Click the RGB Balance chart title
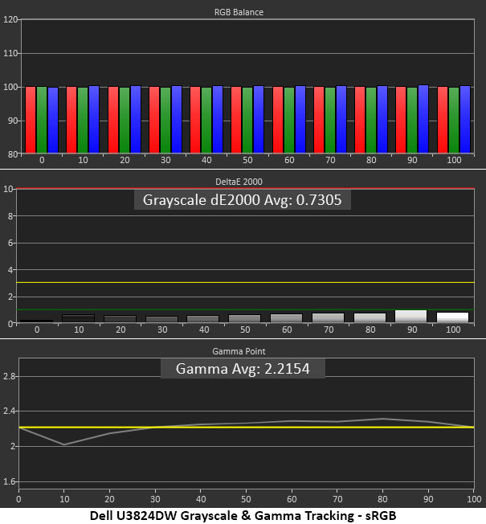Viewport: 486px width, 524px height. click(239, 12)
